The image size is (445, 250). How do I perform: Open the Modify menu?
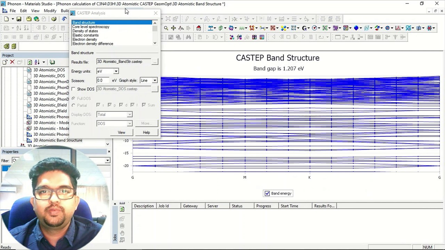pos(50,11)
